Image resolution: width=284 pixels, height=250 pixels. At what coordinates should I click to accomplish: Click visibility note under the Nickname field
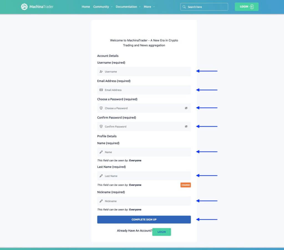pyautogui.click(x=119, y=210)
